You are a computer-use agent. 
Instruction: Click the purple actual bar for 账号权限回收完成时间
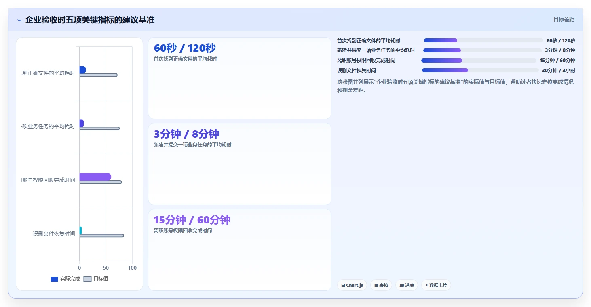(x=95, y=177)
